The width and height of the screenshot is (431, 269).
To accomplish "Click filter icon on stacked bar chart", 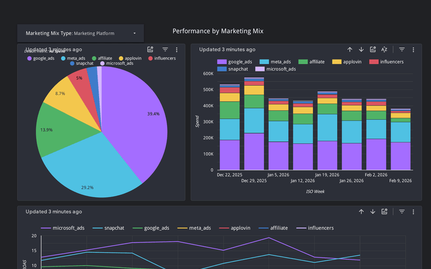I will [402, 49].
